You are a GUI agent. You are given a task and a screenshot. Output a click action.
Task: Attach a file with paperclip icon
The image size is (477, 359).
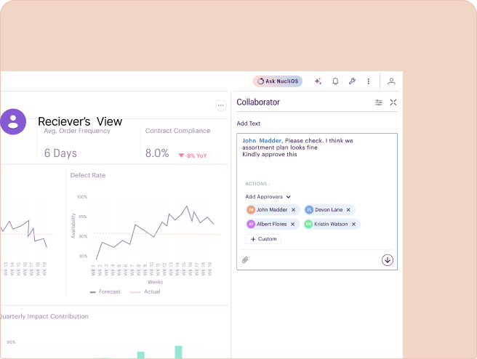(245, 259)
